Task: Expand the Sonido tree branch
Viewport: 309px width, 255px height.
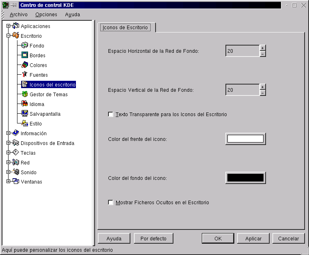Action: (9, 173)
